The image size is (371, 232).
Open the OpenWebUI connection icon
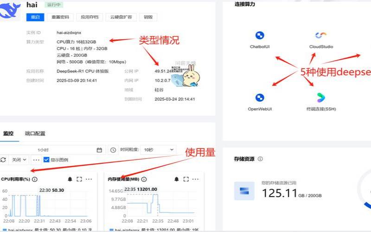260,97
